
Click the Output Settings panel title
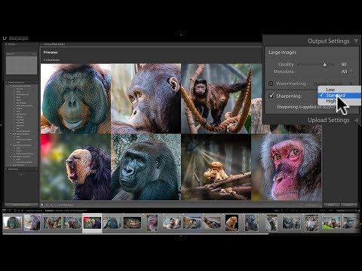click(x=328, y=41)
